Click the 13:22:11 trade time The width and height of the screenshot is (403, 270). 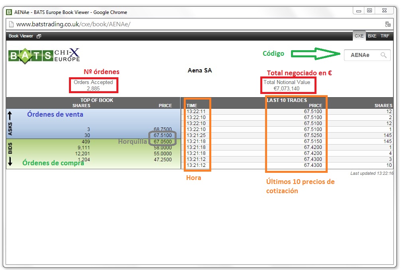coord(196,112)
